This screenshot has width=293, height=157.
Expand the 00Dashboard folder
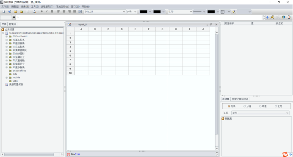[6, 36]
